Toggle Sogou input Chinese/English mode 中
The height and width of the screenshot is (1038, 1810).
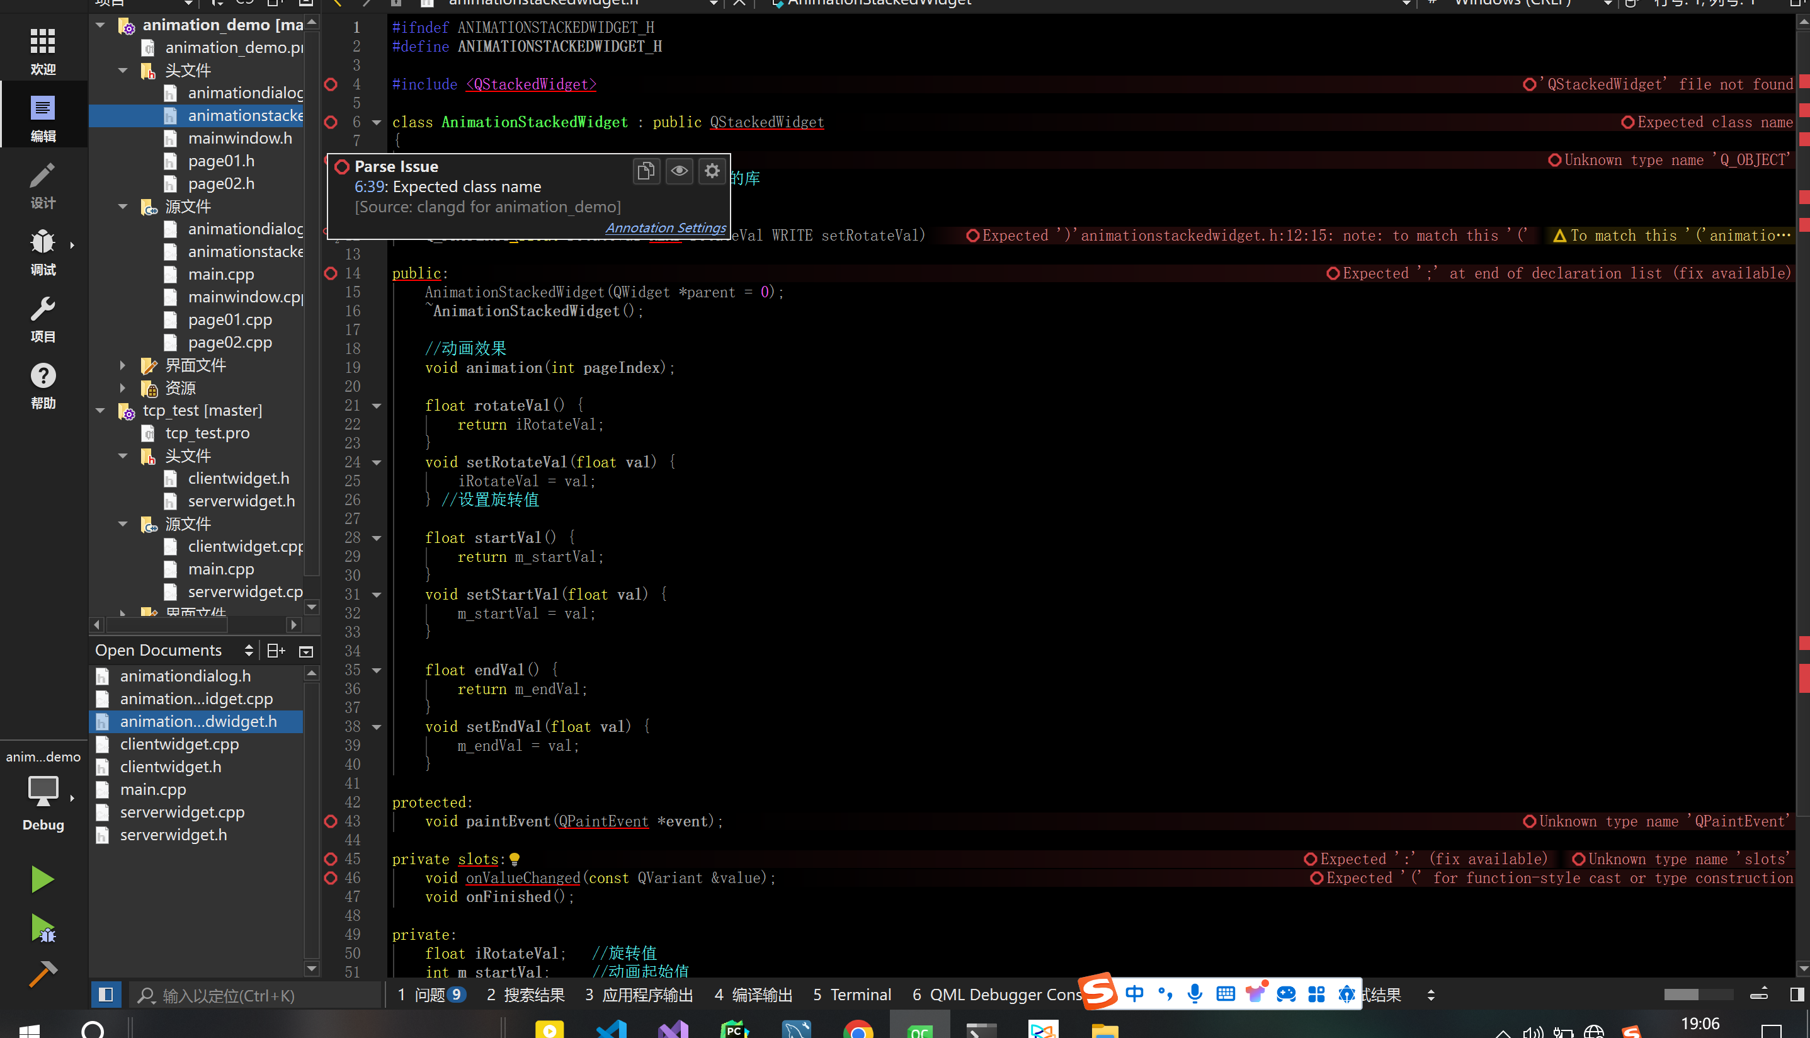1134,993
